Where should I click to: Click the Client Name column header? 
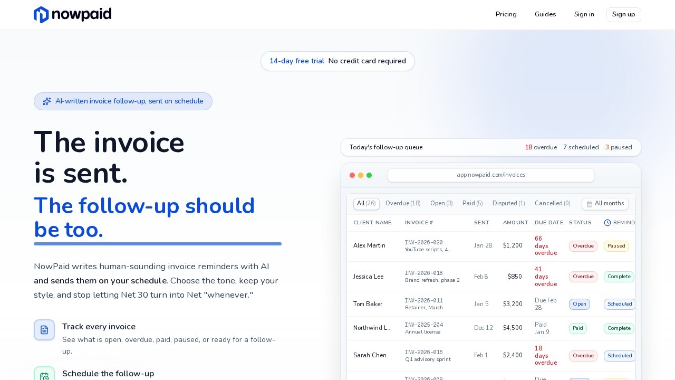(x=372, y=223)
